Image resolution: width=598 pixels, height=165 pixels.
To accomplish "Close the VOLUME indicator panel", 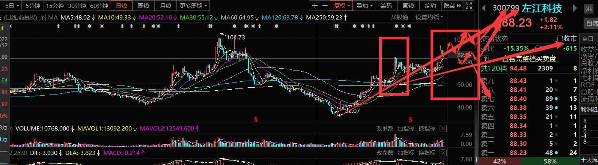I will (443, 129).
